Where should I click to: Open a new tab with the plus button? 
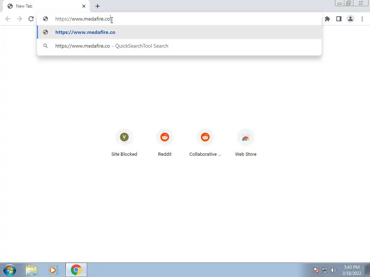coord(98,6)
